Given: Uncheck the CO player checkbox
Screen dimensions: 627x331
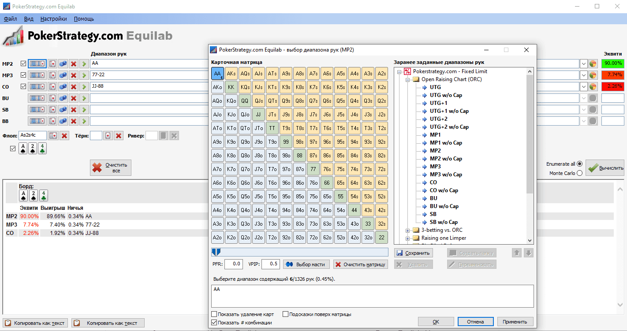Looking at the screenshot, I should [23, 87].
